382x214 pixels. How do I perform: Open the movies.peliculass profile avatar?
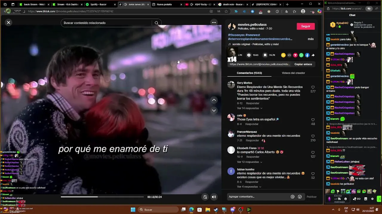[x=232, y=26]
